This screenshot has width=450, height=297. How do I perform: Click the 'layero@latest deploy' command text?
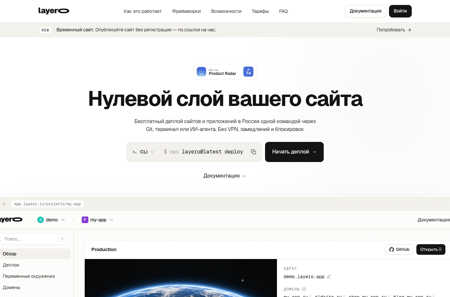(x=212, y=152)
